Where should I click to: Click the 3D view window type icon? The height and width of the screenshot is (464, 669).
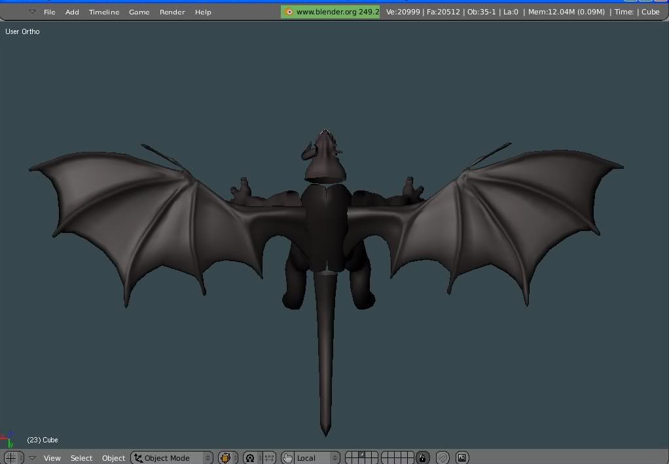click(x=11, y=457)
